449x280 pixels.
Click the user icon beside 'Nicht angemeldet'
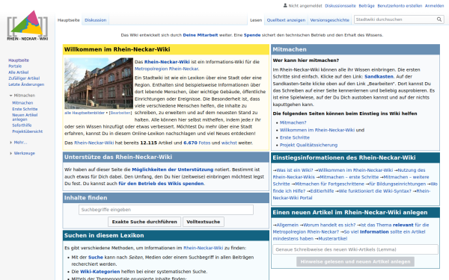tap(285, 5)
